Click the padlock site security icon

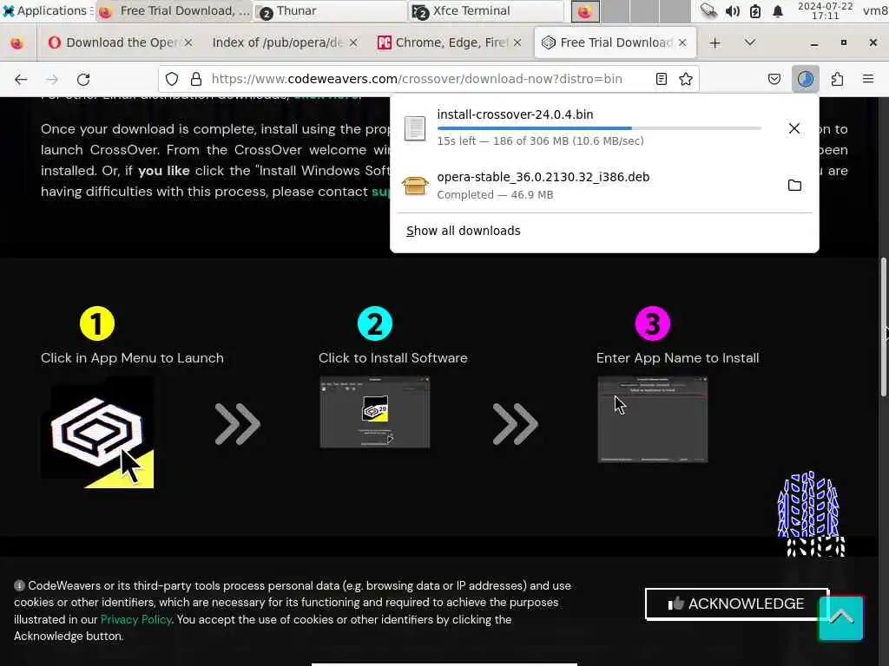click(x=196, y=79)
